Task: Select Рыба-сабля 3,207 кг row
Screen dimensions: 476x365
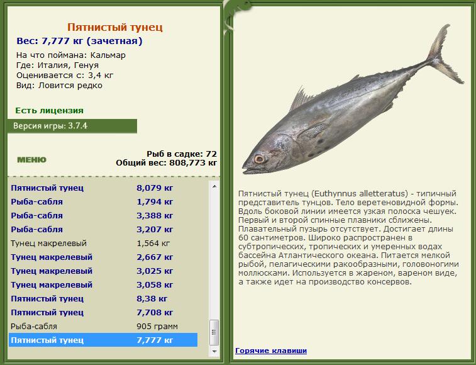Action: pyautogui.click(x=103, y=230)
